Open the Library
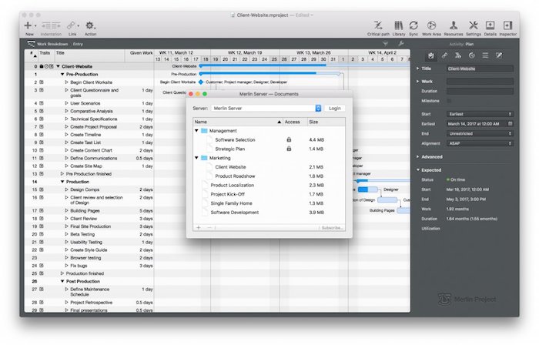The height and width of the screenshot is (345, 539). 398,25
